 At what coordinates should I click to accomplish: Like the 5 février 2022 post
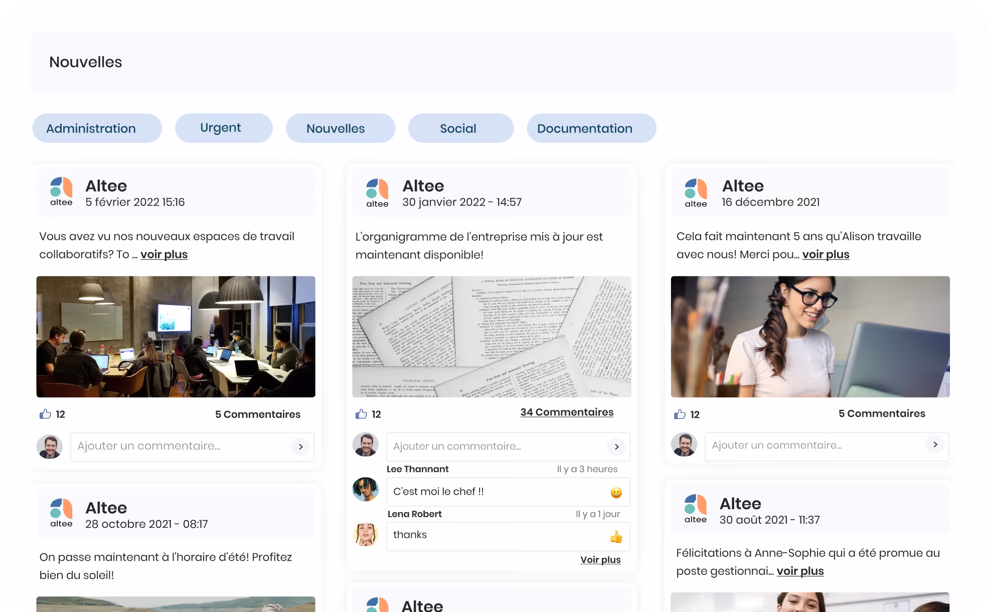pos(45,414)
